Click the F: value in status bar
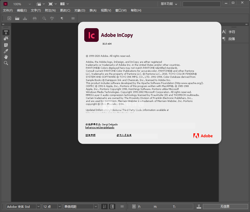 (140, 207)
